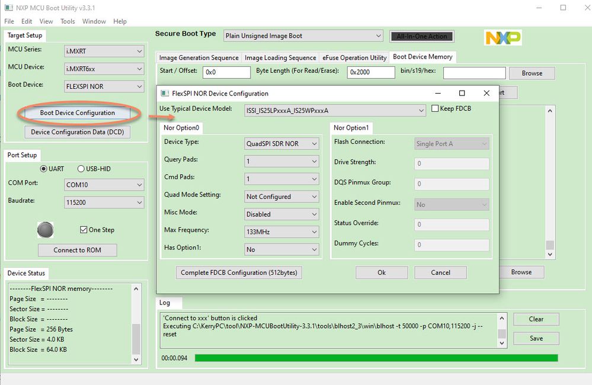The height and width of the screenshot is (385, 592).
Task: Click the lower Browse button behind dialog
Action: [521, 272]
